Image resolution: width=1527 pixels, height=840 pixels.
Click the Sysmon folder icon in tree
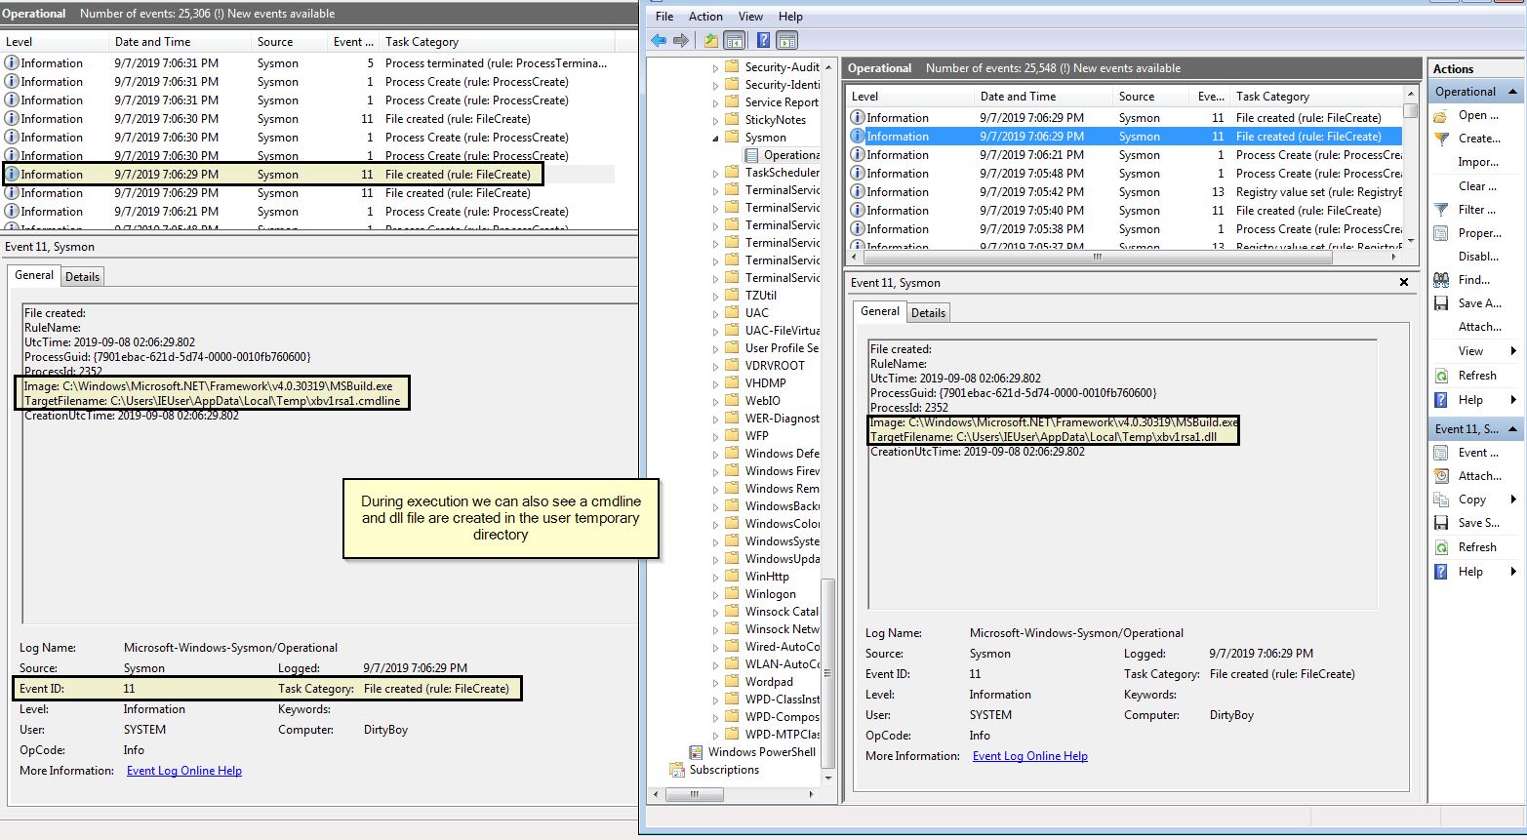pyautogui.click(x=733, y=138)
